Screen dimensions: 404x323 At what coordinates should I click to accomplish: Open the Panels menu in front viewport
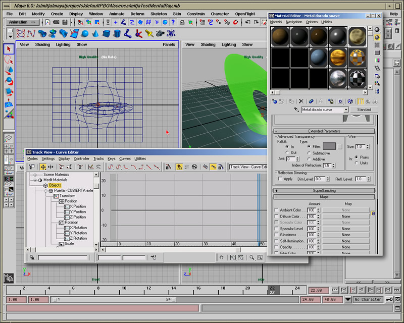pyautogui.click(x=169, y=44)
